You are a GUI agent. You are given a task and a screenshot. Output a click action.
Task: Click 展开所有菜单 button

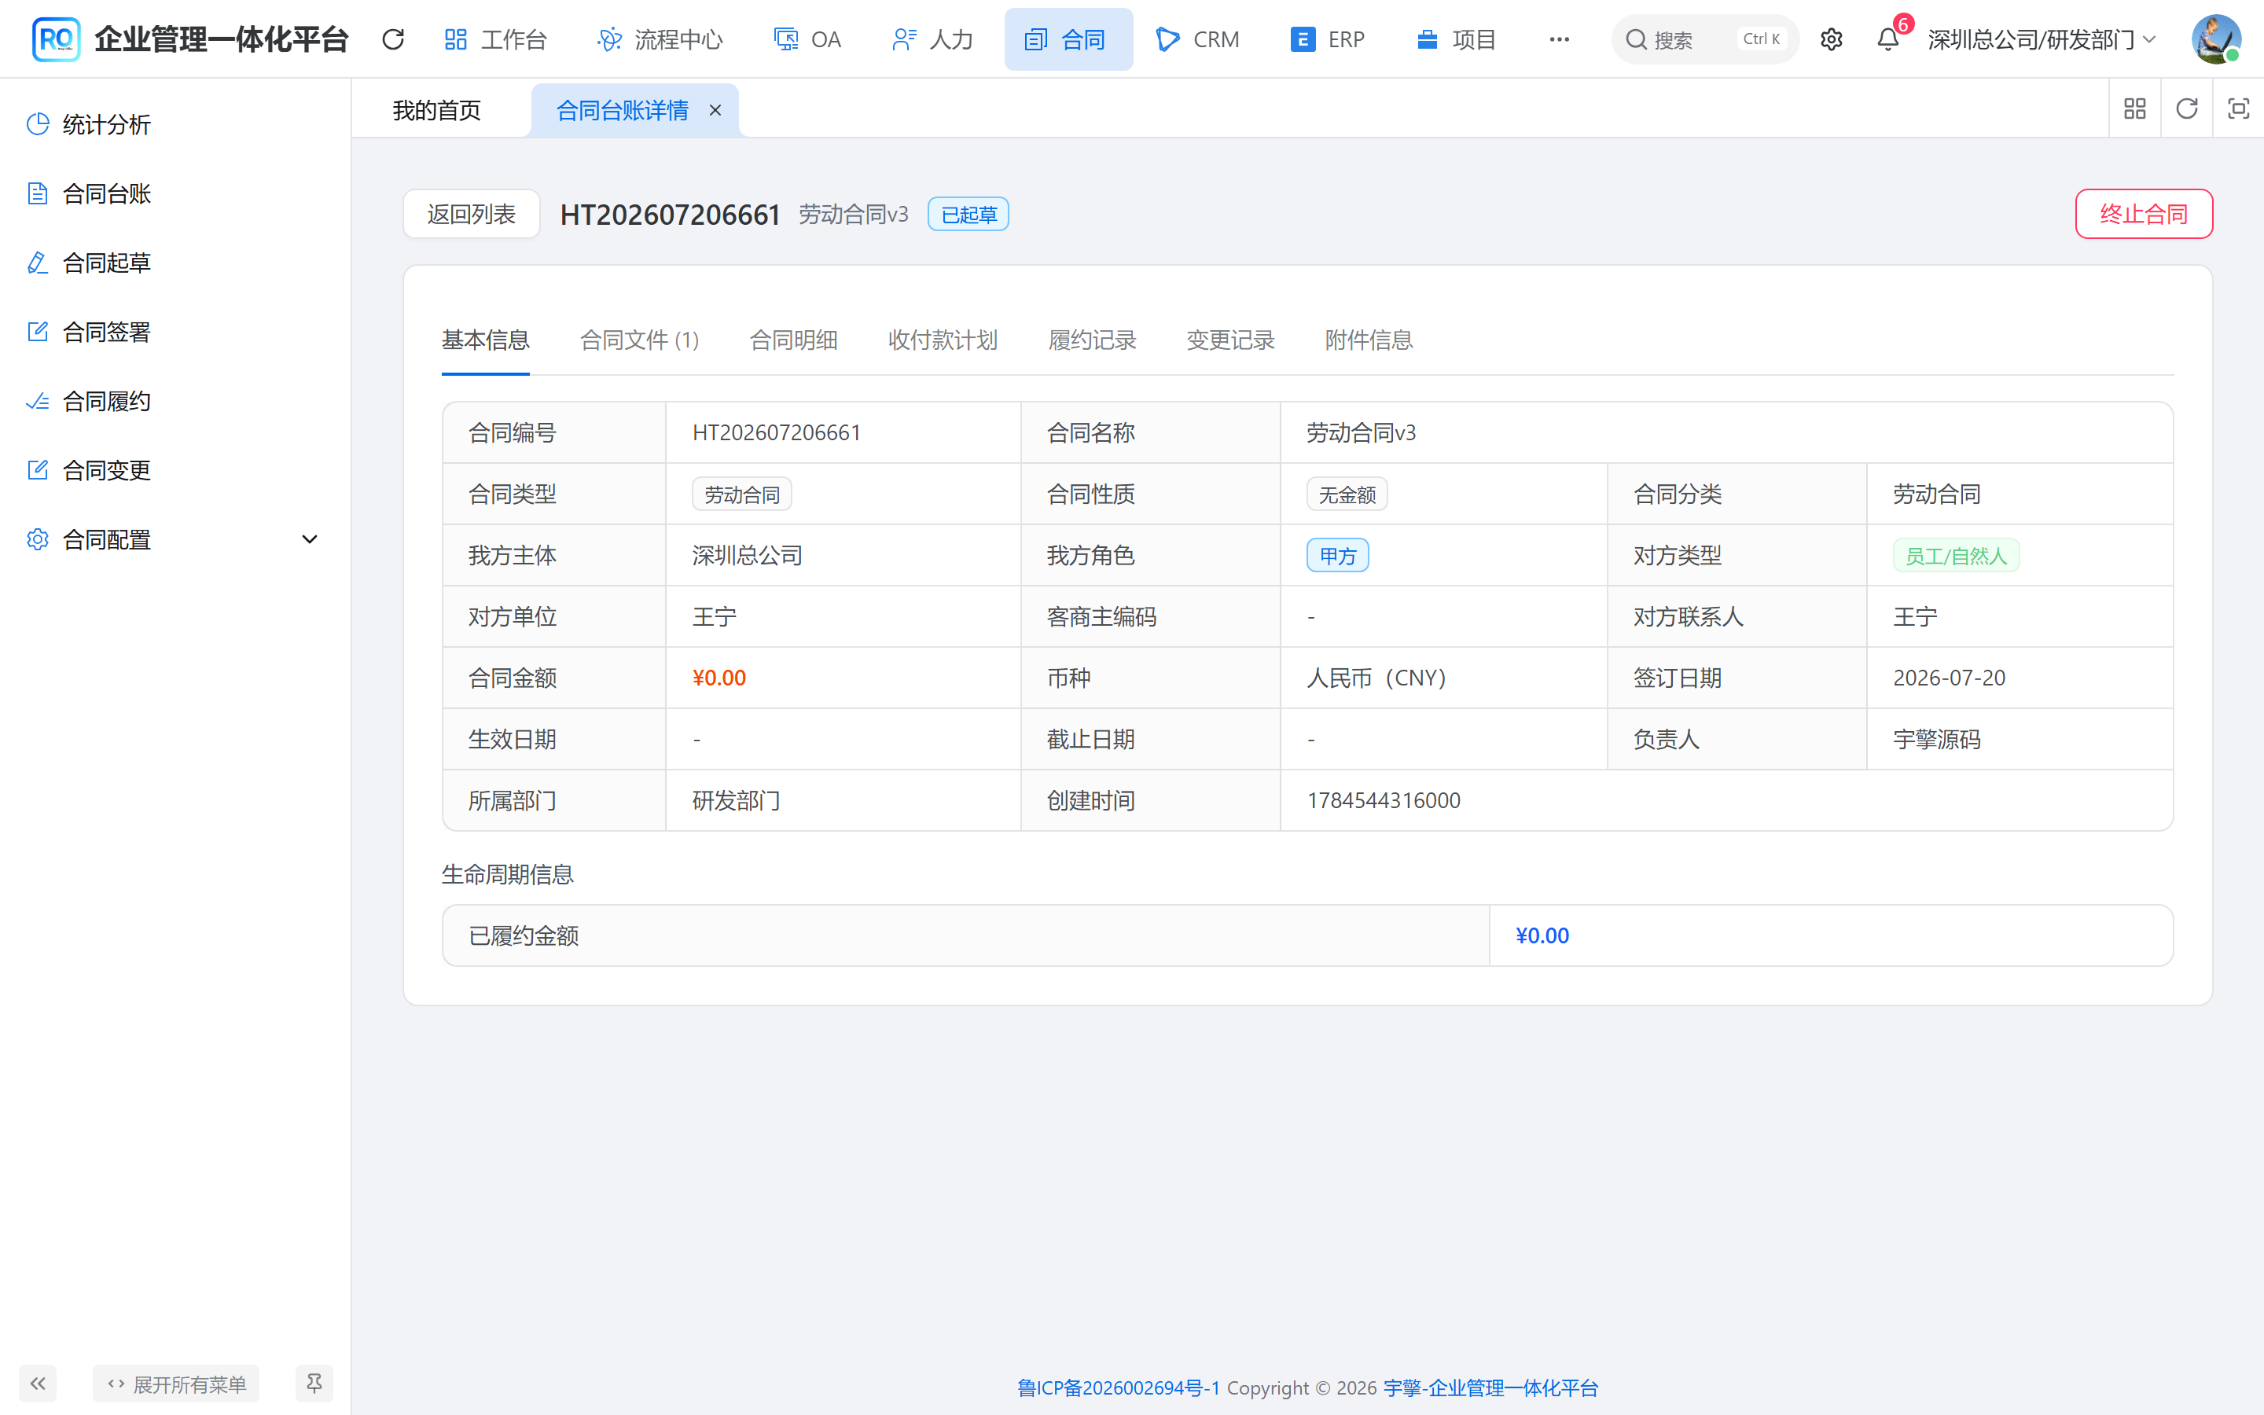[176, 1384]
